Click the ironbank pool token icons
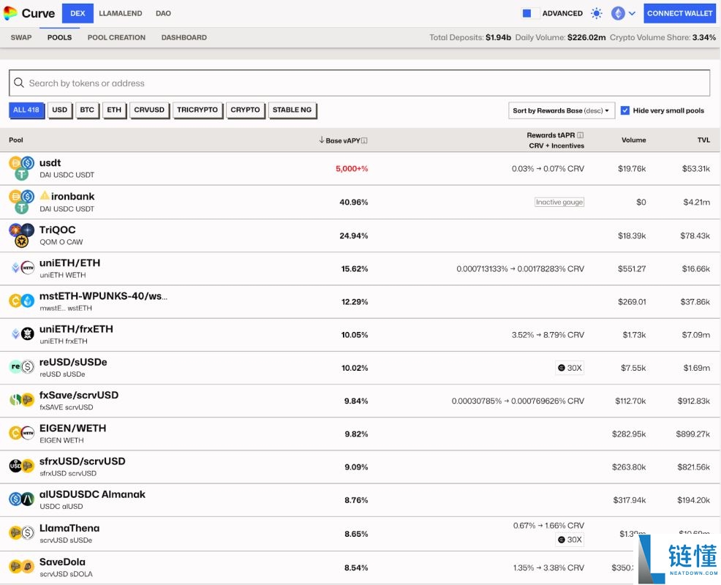The height and width of the screenshot is (585, 721). 22,202
